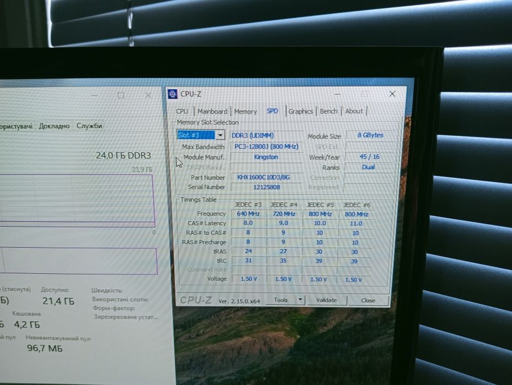This screenshot has width=512, height=385.
Task: Switch to the Mainboard tab
Action: pos(212,111)
